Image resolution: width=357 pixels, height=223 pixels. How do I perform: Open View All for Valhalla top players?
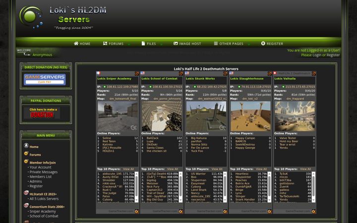pos(305,169)
